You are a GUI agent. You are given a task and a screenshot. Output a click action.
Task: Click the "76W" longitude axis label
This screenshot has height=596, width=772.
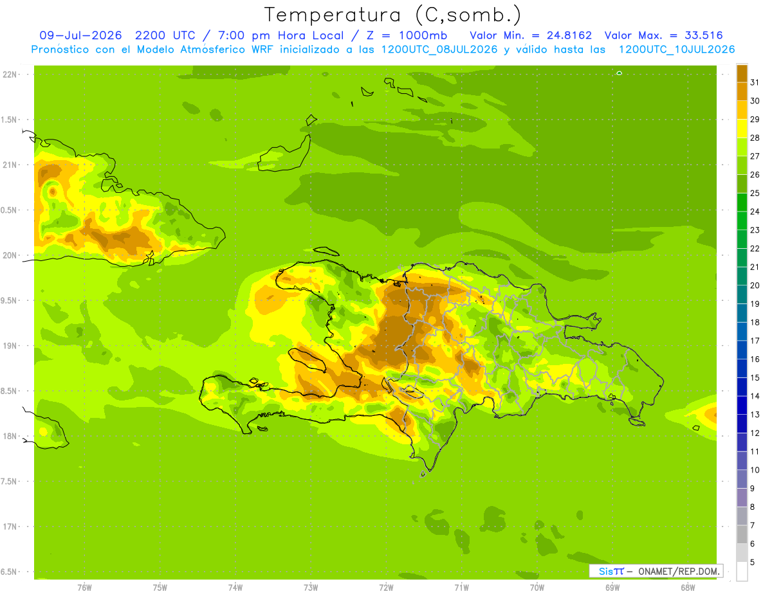[x=84, y=587]
